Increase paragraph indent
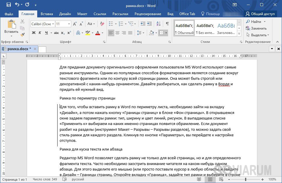The image size is (282, 183). tap(149, 24)
